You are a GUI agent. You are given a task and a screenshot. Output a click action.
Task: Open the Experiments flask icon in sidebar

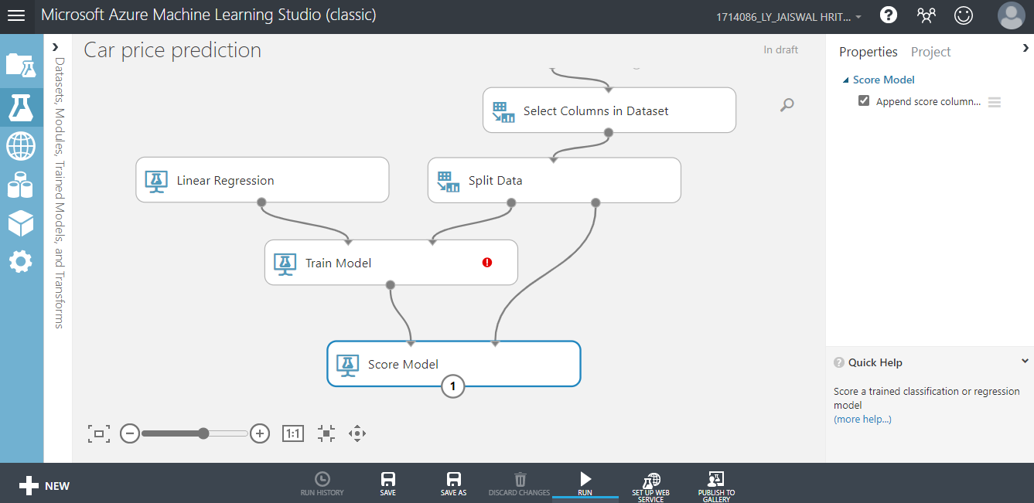(x=21, y=107)
